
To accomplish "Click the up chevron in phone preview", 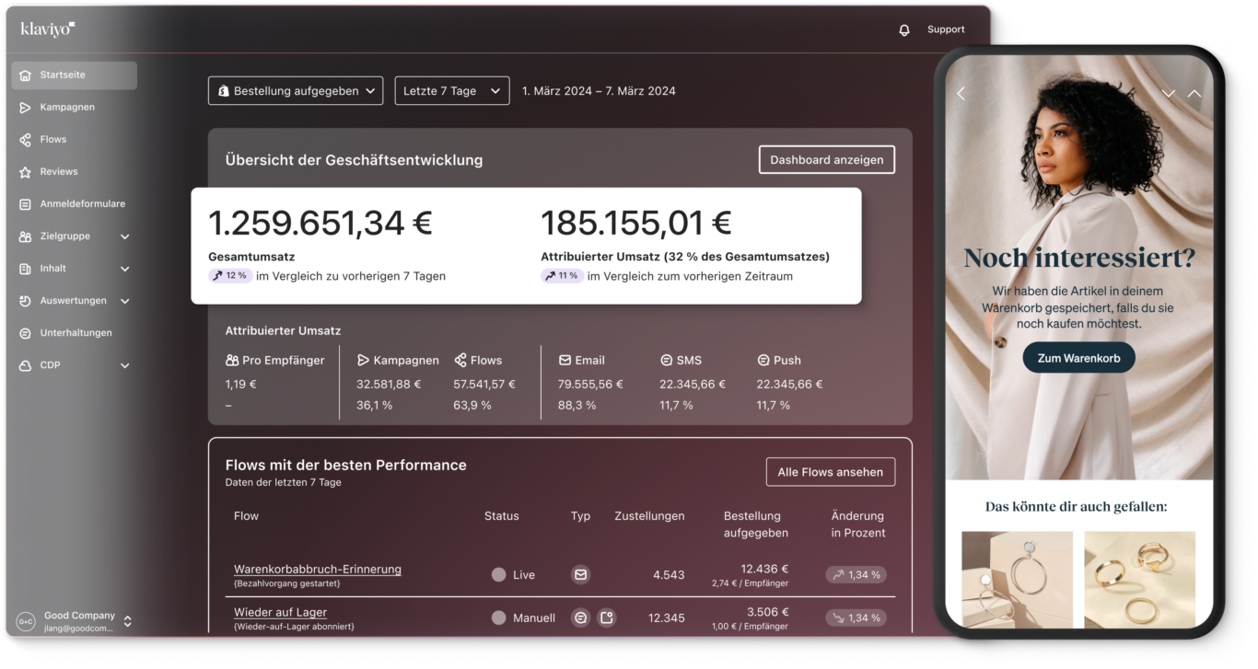I will point(1194,94).
